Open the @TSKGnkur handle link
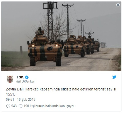Image resolution: width=123 pixels, height=113 pixels. (x=25, y=81)
